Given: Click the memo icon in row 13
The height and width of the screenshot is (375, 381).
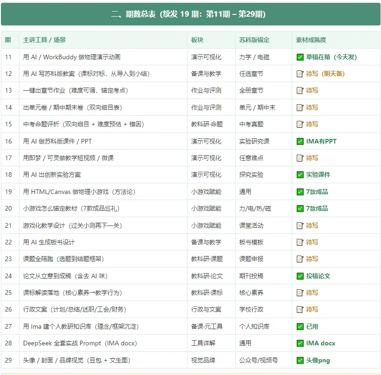Looking at the screenshot, I should pyautogui.click(x=300, y=91).
